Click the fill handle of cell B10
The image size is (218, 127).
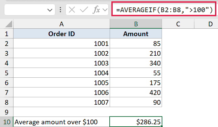click(162, 126)
